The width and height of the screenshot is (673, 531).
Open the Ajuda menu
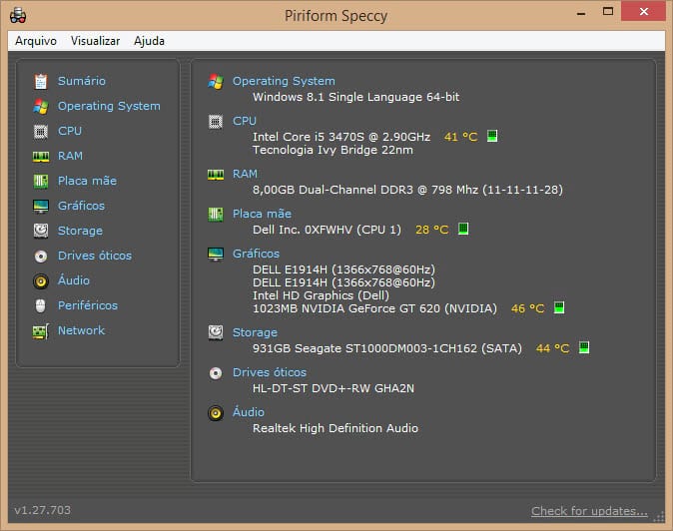[x=149, y=41]
